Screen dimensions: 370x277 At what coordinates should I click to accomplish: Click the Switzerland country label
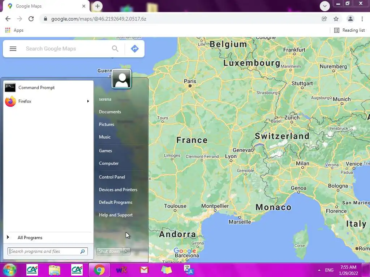[x=282, y=136]
